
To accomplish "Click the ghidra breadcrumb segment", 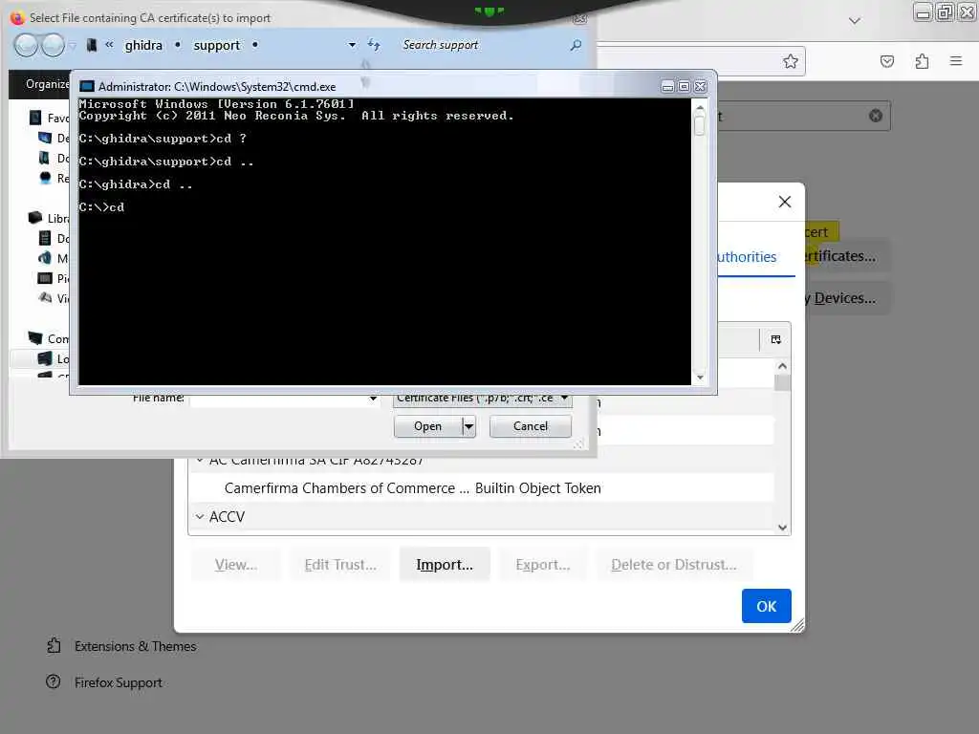I will tap(143, 45).
